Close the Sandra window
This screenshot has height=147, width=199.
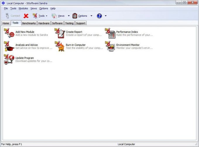click(x=192, y=3)
